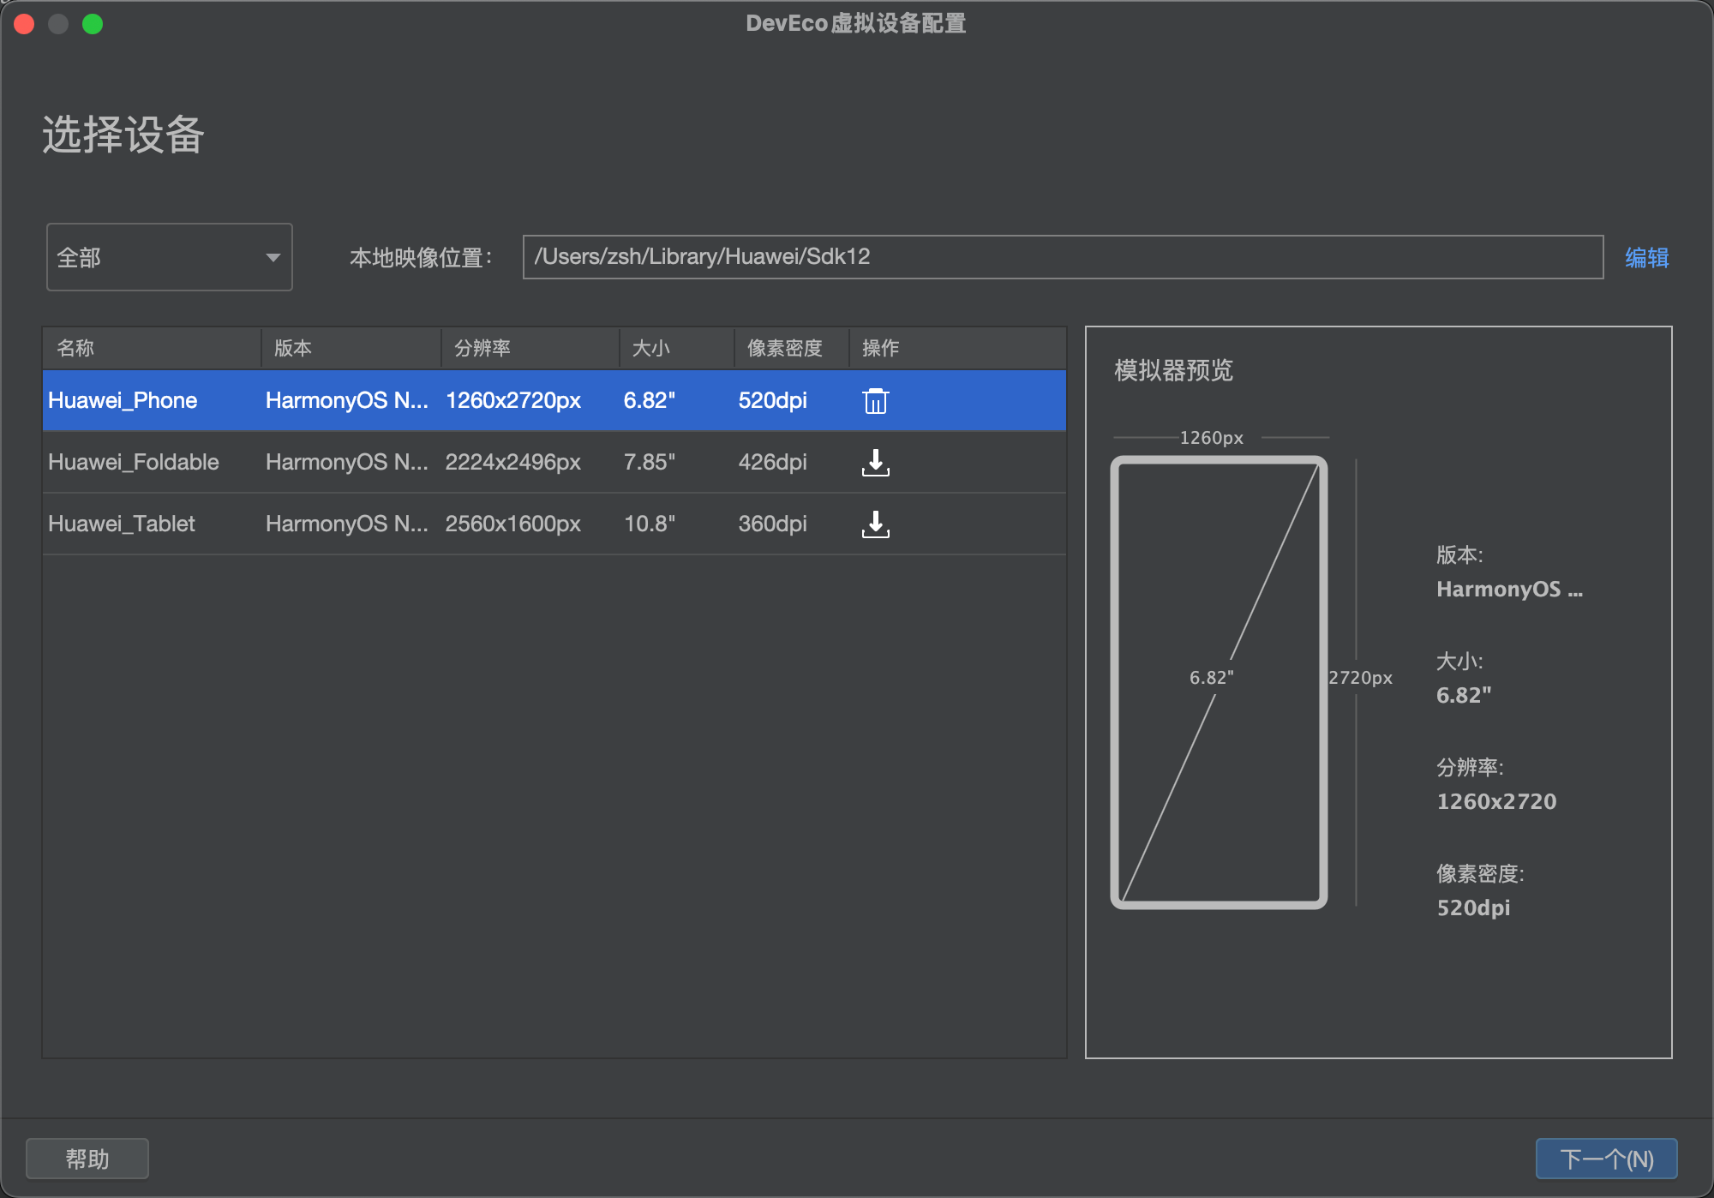Sort by the 版本 column header
This screenshot has height=1198, width=1714.
click(293, 348)
